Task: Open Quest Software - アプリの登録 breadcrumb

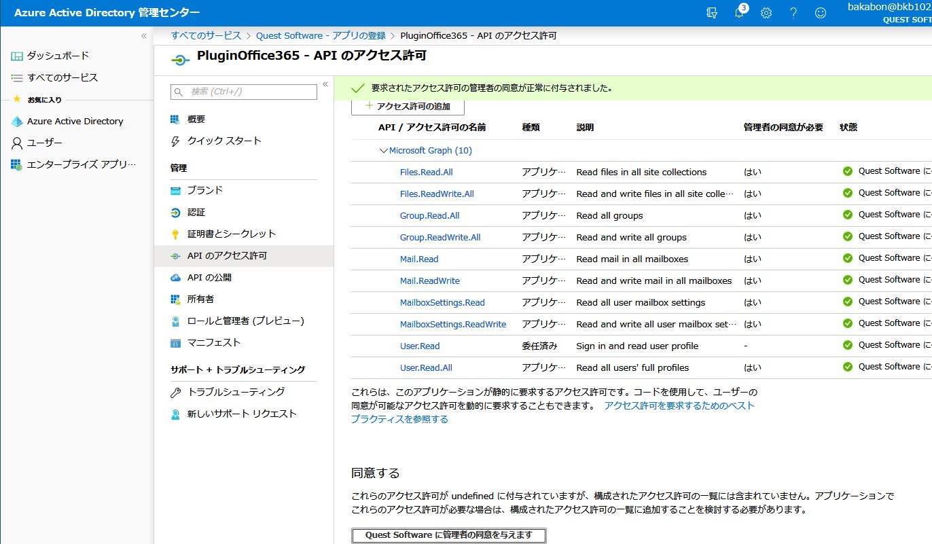Action: [321, 35]
